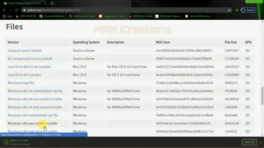Open the extensions puzzle icon
The width and height of the screenshot is (264, 148).
coord(237,10)
